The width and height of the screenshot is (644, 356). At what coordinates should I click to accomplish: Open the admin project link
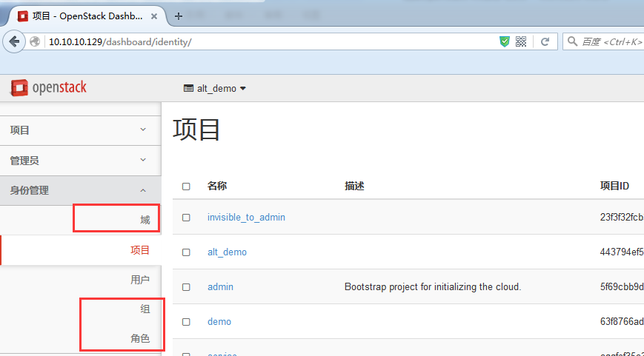pos(220,286)
